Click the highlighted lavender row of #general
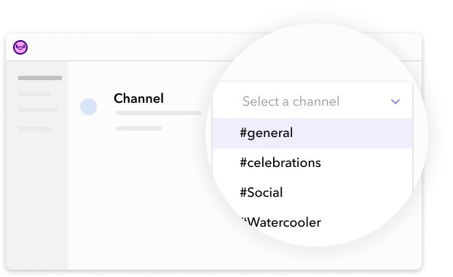This screenshot has width=453, height=277. click(312, 133)
